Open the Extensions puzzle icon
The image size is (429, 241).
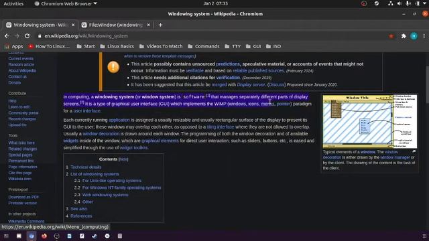[x=404, y=35]
